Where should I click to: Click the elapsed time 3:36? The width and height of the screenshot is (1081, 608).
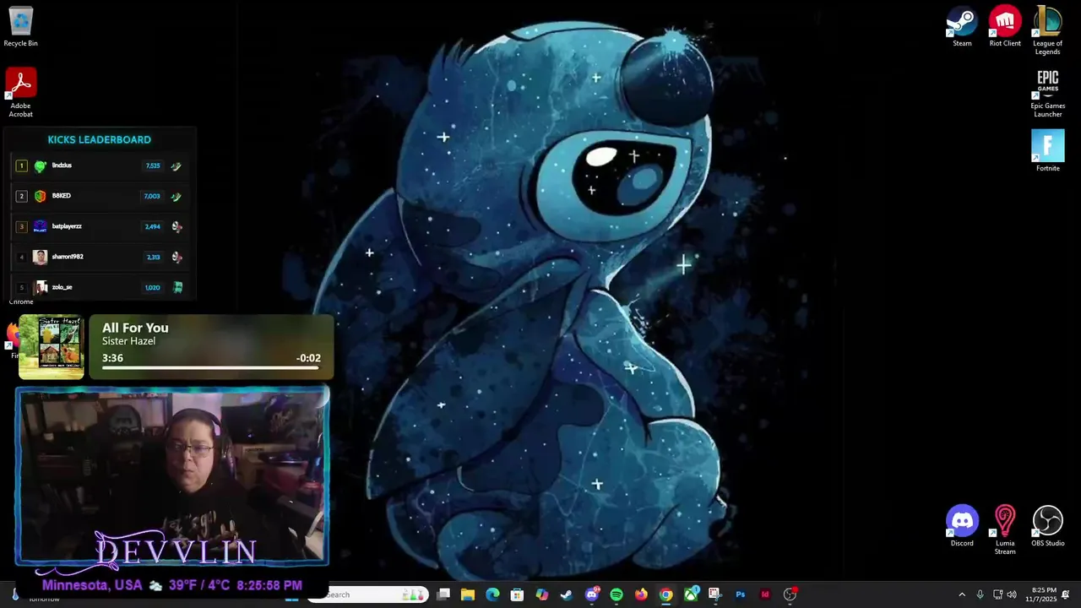[112, 358]
